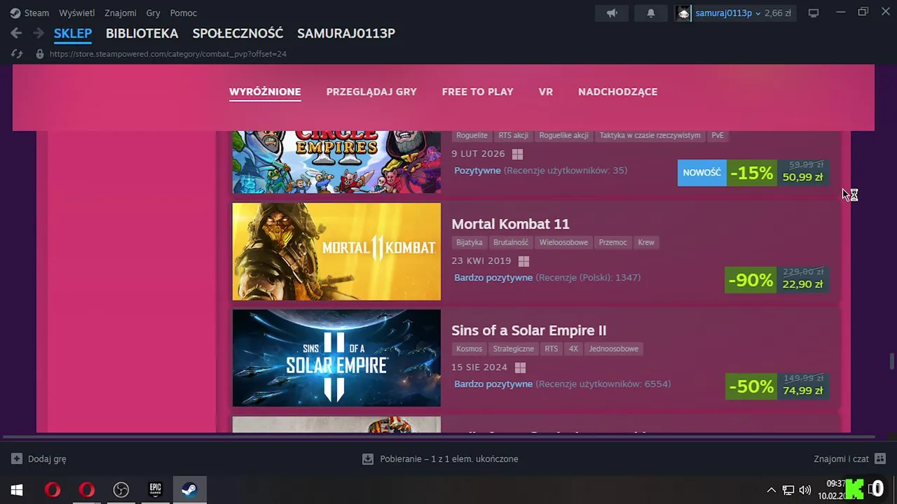Click the RTS akcji tag

514,135
